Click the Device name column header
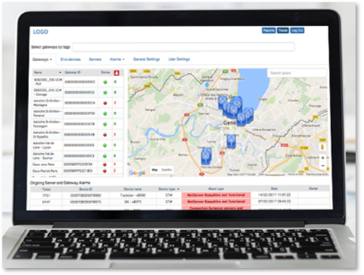364x275 pixels. coord(133,189)
